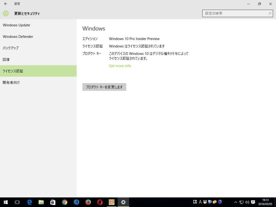
Task: Open Task View from the taskbar
Action: (17, 202)
